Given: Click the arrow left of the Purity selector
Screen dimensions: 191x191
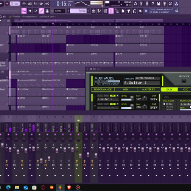Looking at the screenshot, I should (x=68, y=11).
